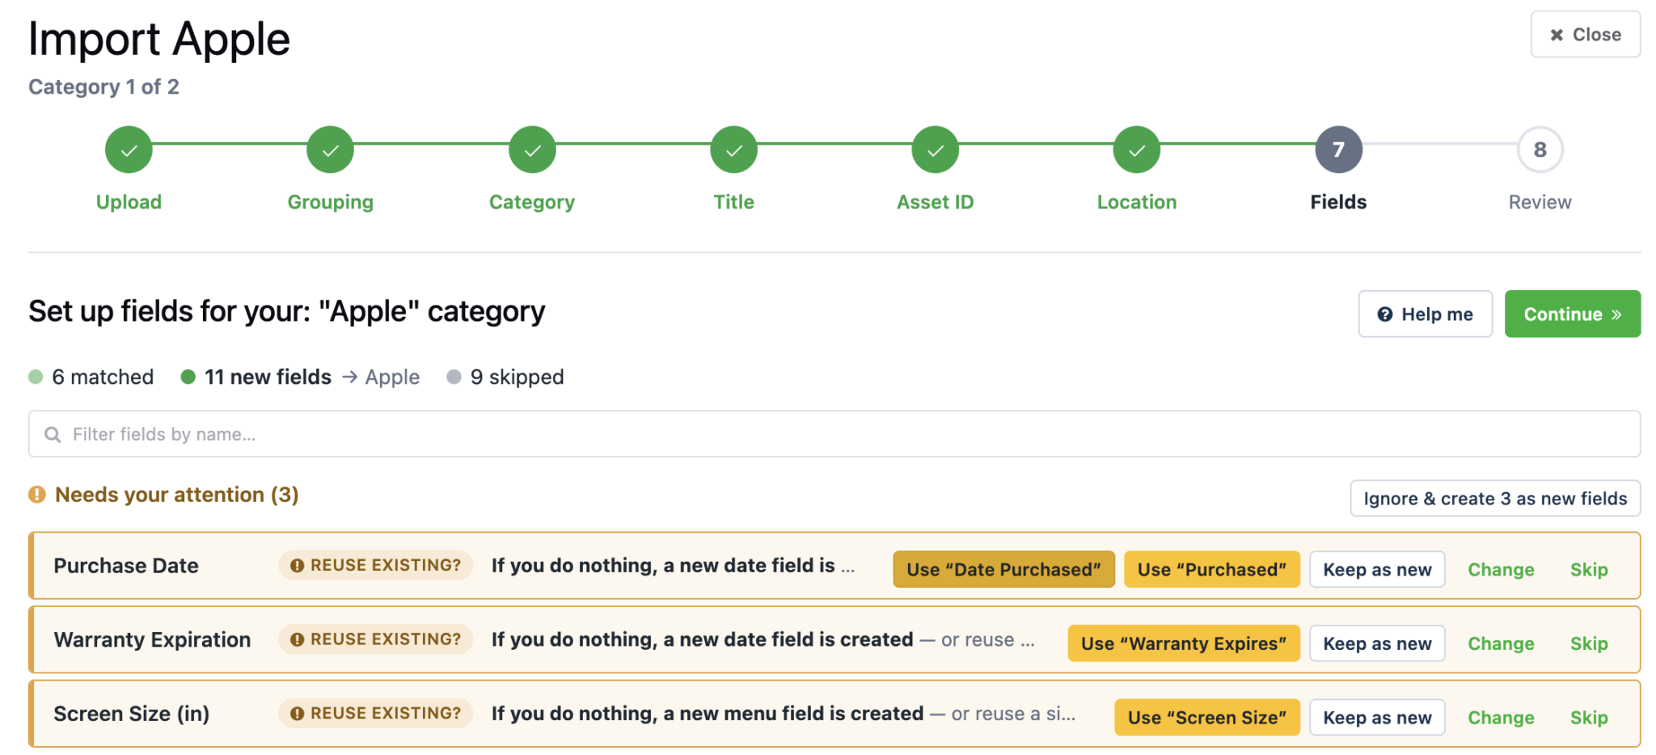Use "Purchased" for Purchase Date

tap(1212, 569)
